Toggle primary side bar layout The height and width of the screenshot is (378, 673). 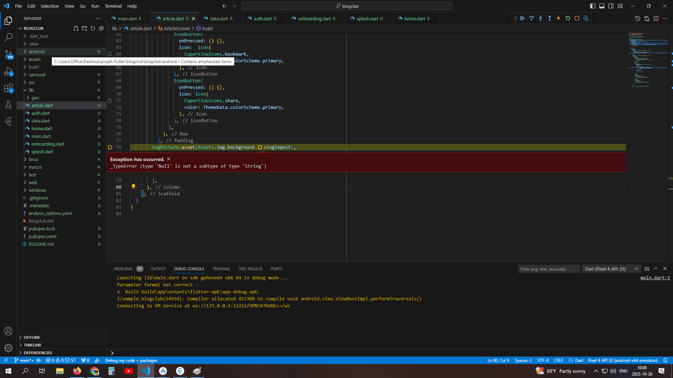(x=593, y=6)
